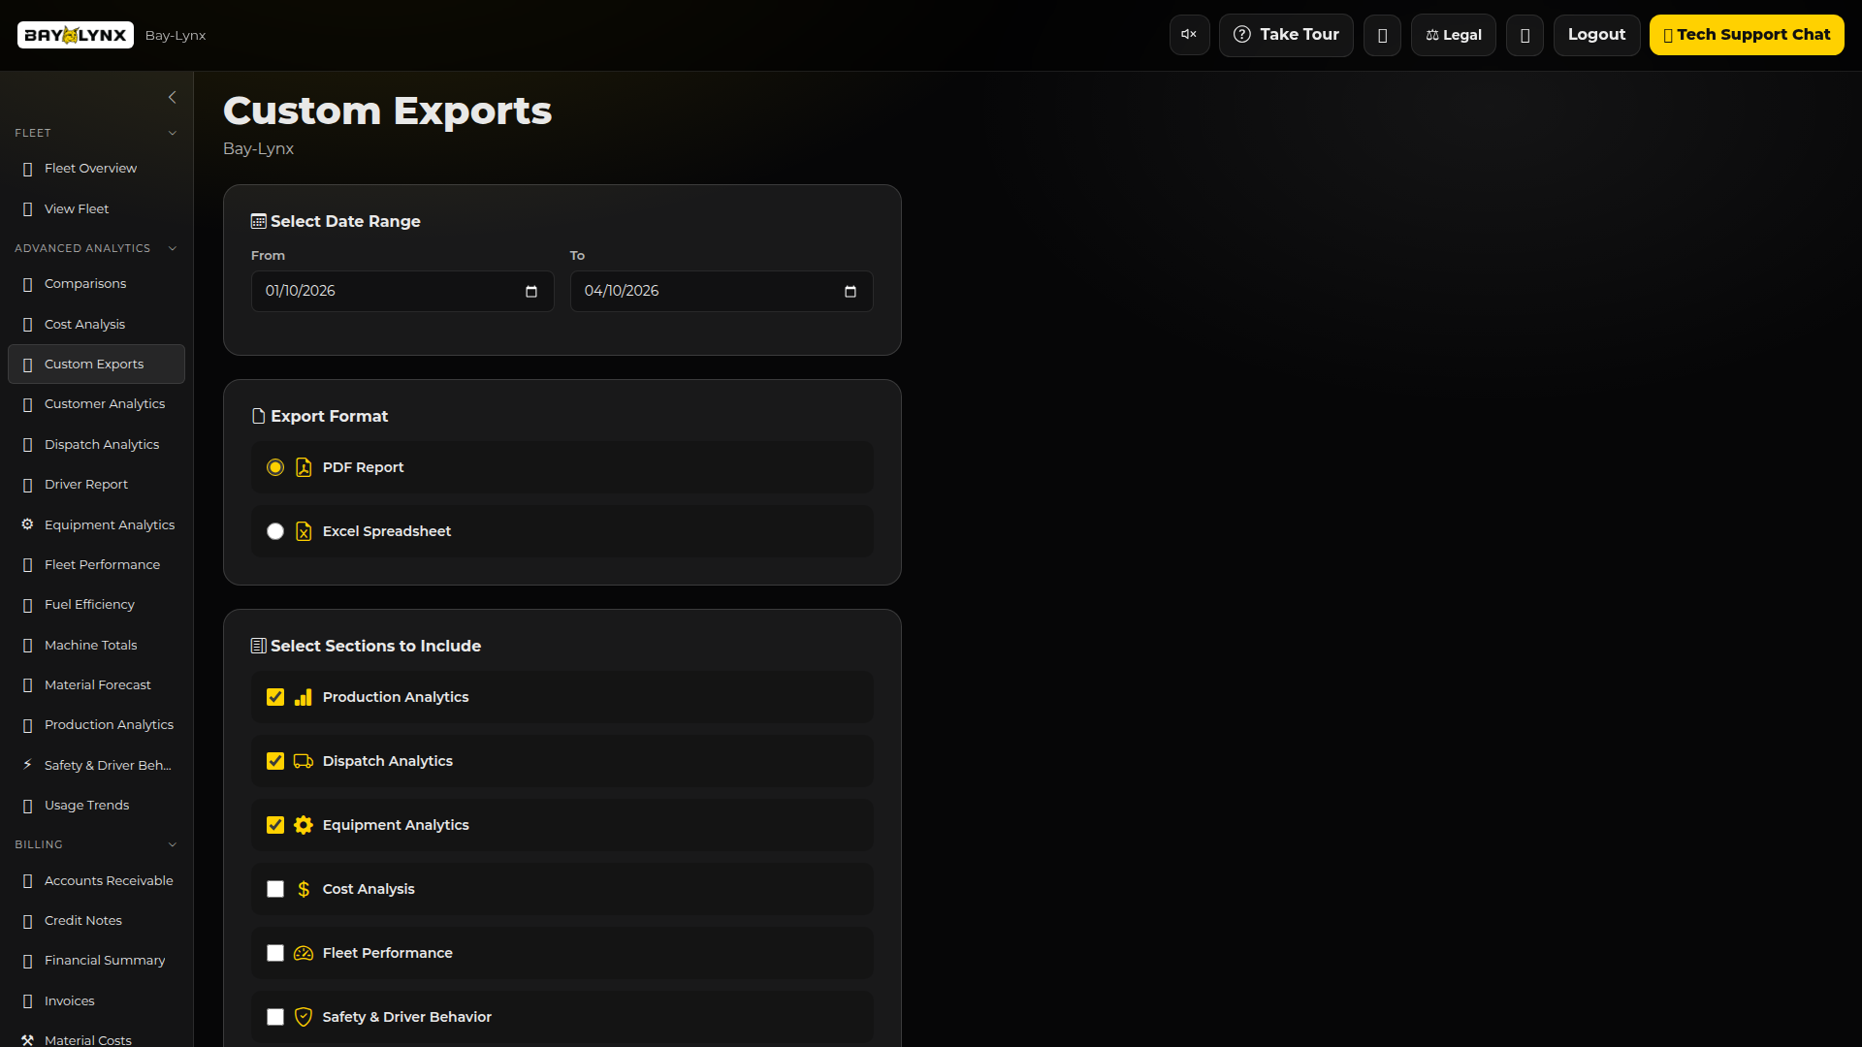This screenshot has height=1047, width=1862.
Task: Uncheck the Production Analytics section
Action: coord(275,696)
